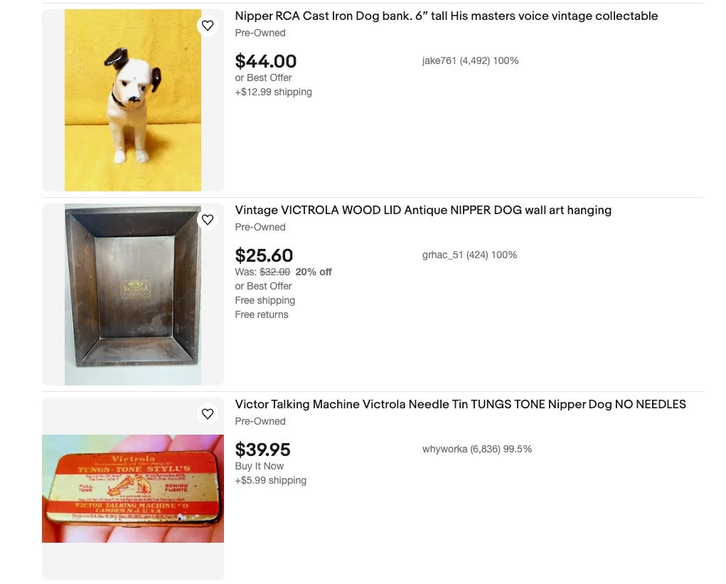Screen dimensions: 726x584
Task: Click the '+$12.99 shipping' text on dog bank
Action: [x=273, y=92]
